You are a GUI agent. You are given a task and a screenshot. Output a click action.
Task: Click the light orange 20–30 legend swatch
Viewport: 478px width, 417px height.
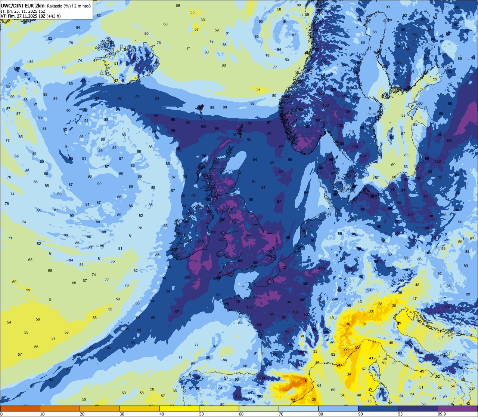pyautogui.click(x=100, y=408)
